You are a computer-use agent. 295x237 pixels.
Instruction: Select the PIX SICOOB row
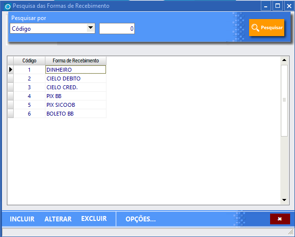coord(75,105)
